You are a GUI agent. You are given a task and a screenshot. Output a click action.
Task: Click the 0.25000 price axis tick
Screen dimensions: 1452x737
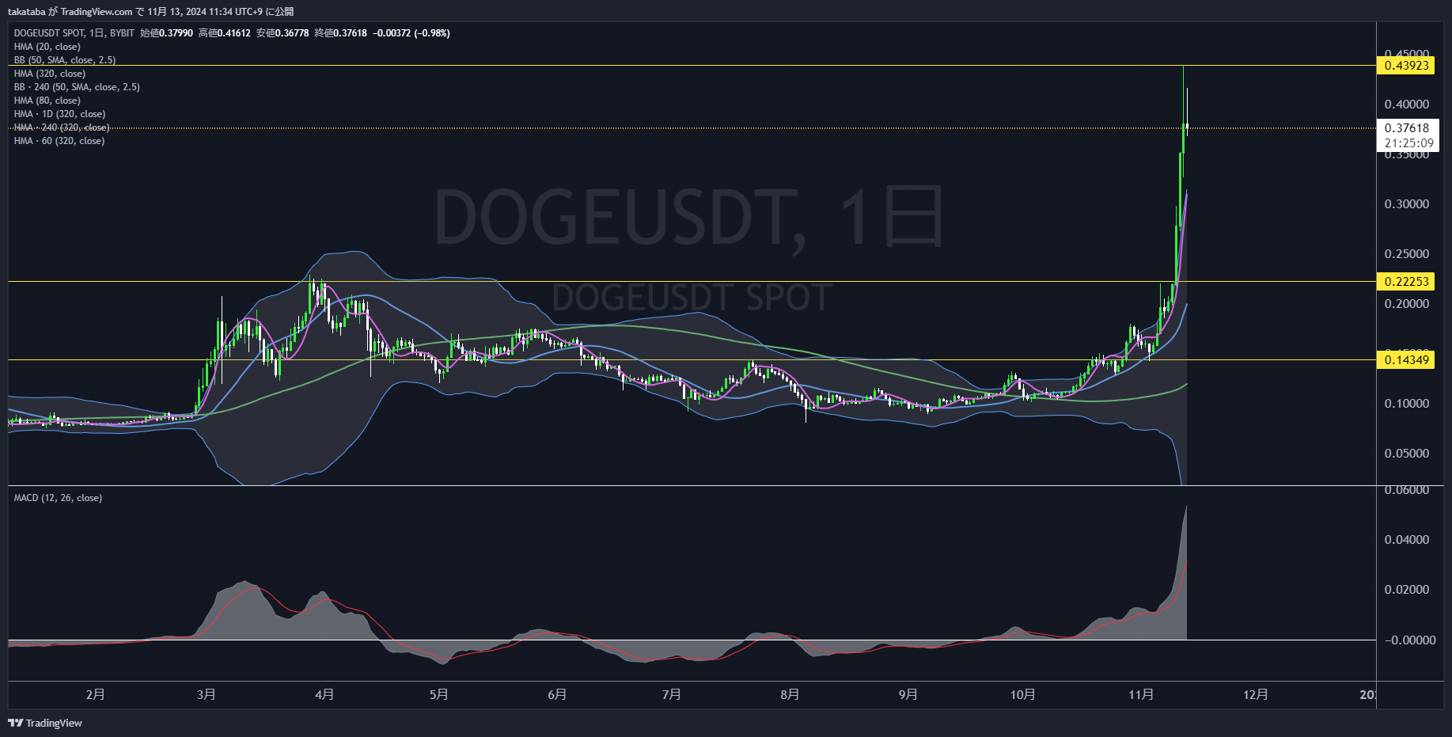pos(1407,253)
